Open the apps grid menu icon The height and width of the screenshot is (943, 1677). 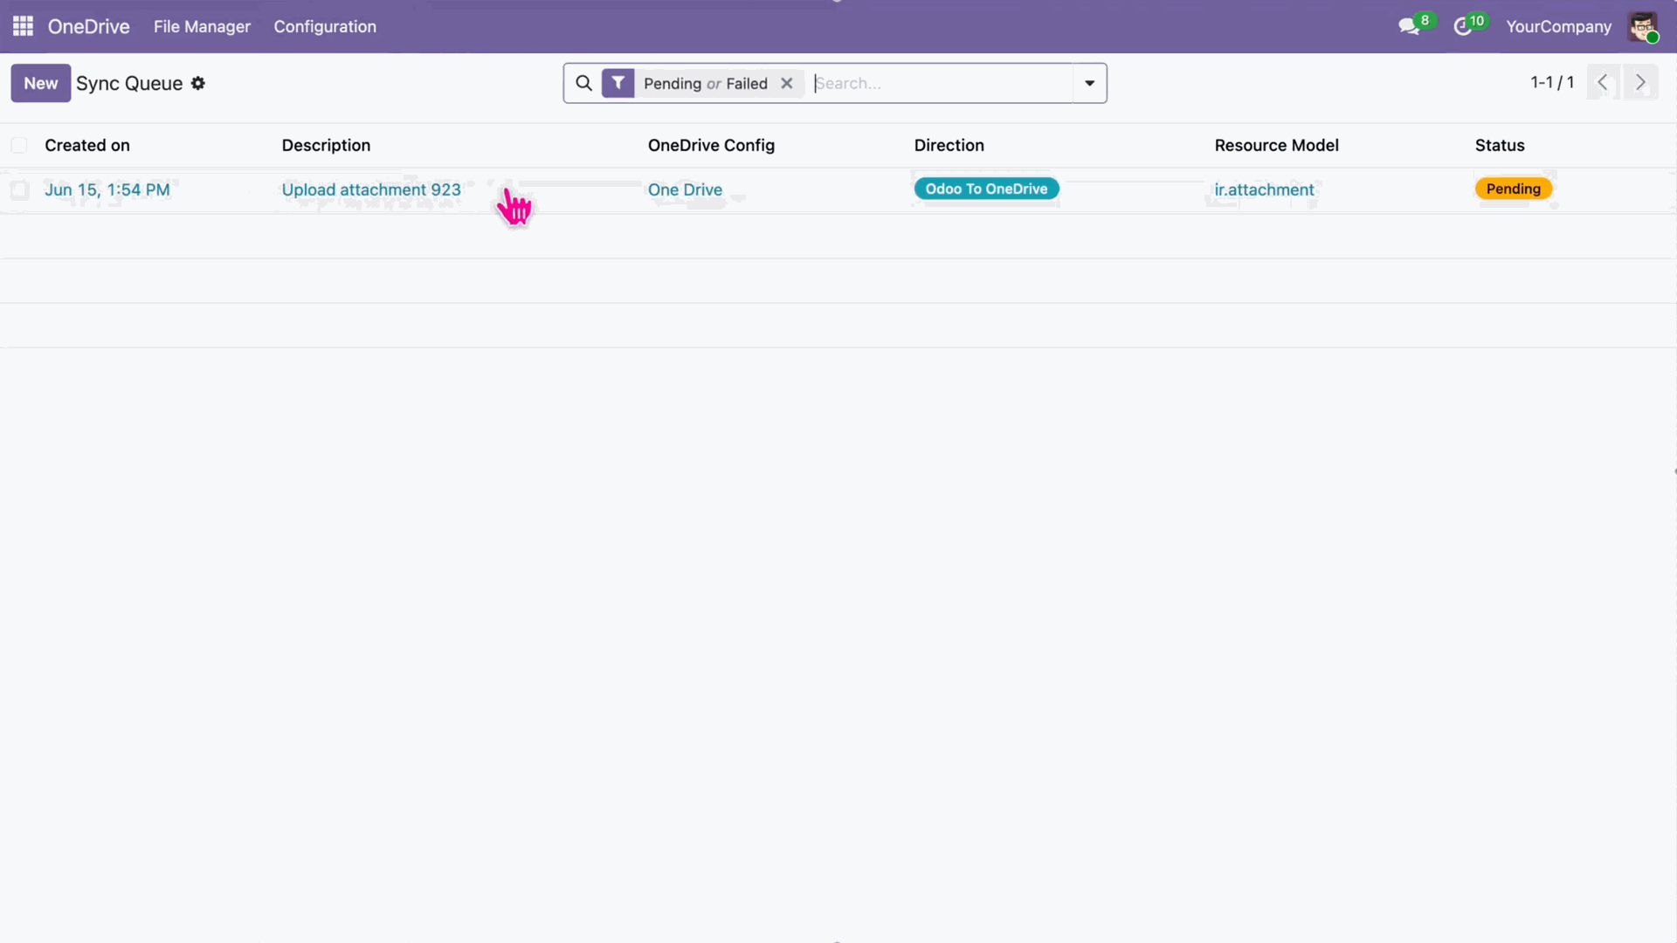[24, 26]
